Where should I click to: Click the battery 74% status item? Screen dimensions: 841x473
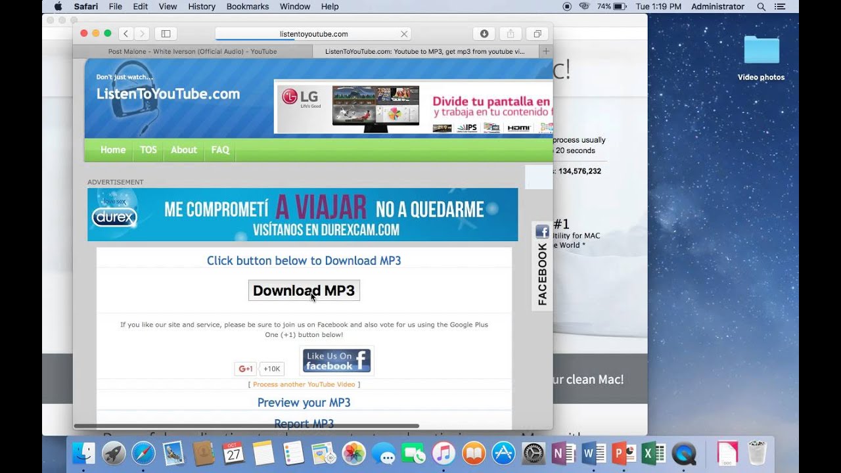[x=612, y=7]
